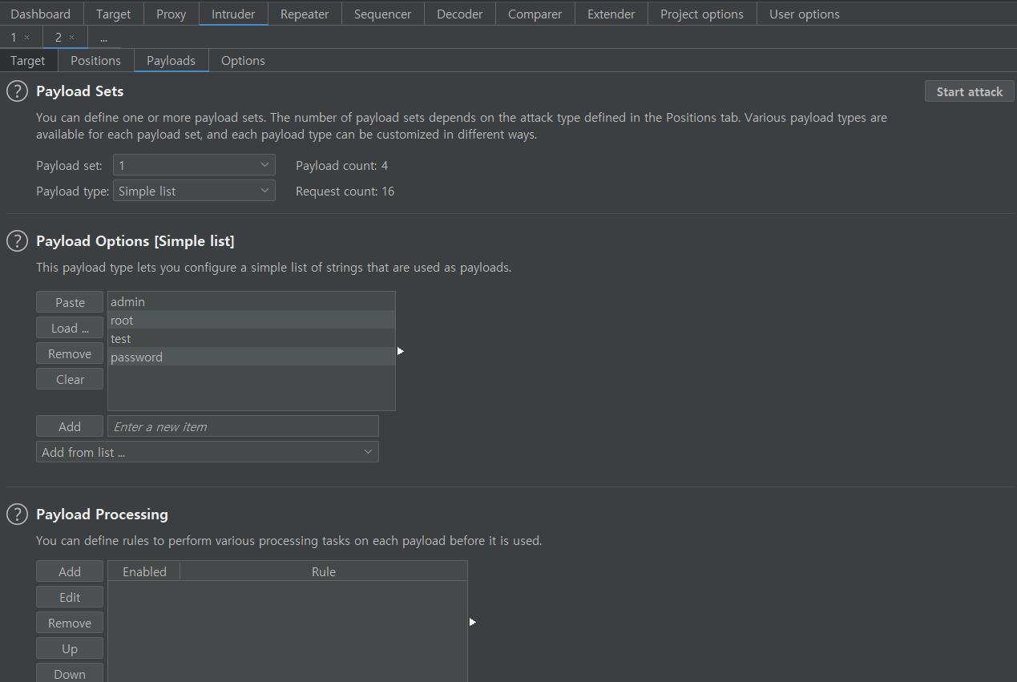Image resolution: width=1017 pixels, height=682 pixels.
Task: Open User options tab
Action: (805, 14)
